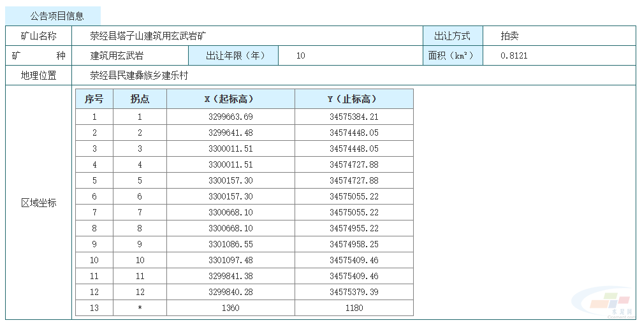This screenshot has width=642, height=325.
Task: Click the 矿山名称 label cell
Action: coord(38,36)
